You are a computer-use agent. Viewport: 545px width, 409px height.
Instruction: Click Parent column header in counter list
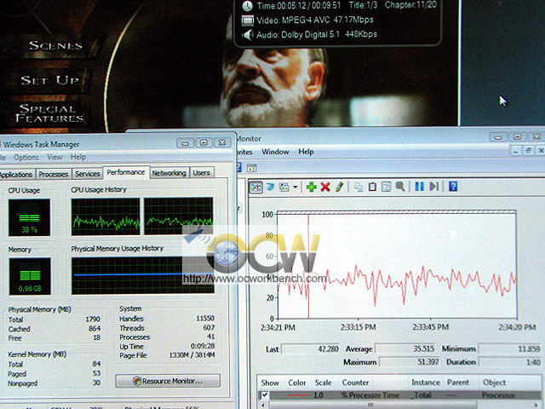458,383
